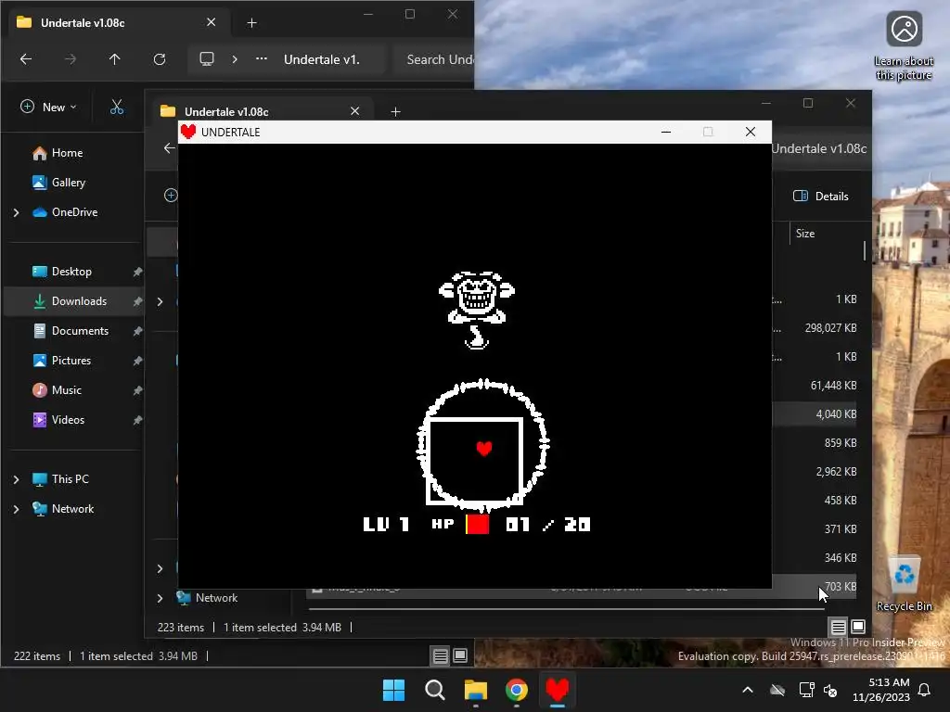Expand the OneDrive tree node
The width and height of the screenshot is (950, 712).
click(17, 212)
